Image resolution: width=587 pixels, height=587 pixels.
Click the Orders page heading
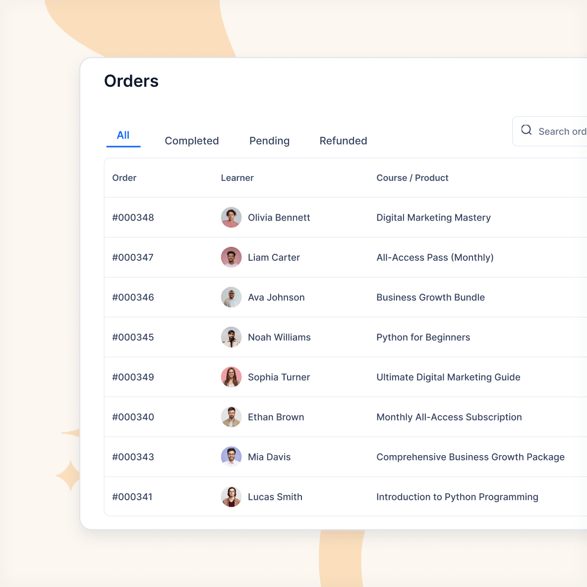[131, 81]
